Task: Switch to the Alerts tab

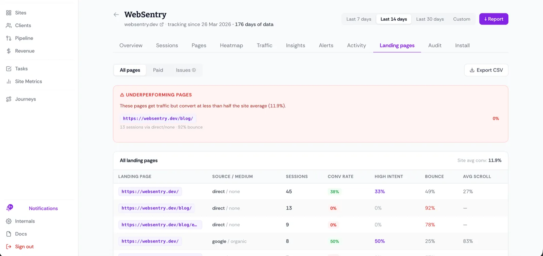Action: click(x=326, y=45)
